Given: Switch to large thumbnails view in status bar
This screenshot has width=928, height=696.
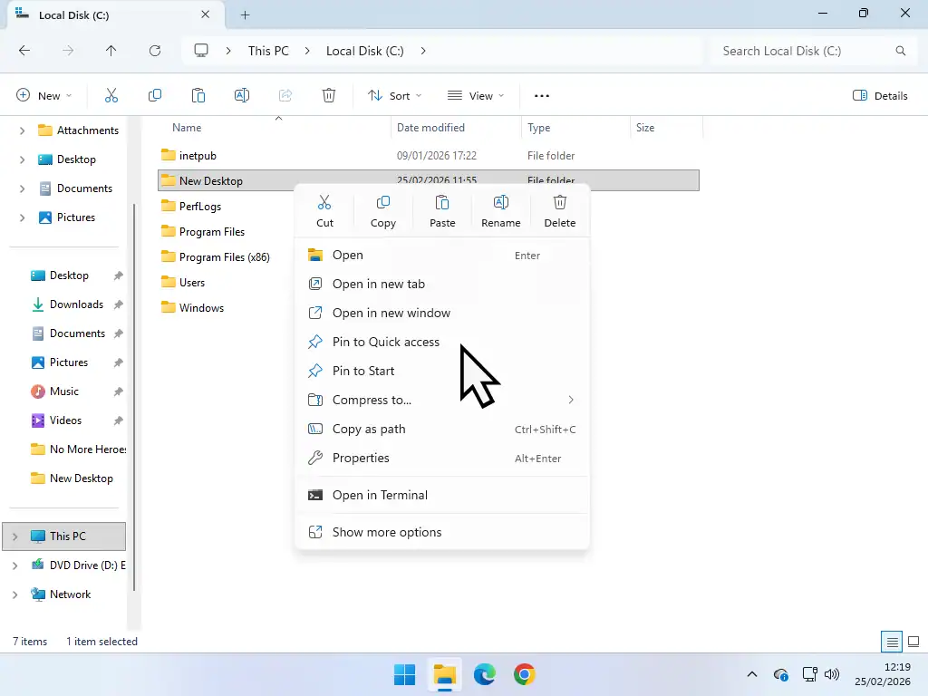Looking at the screenshot, I should click(x=913, y=642).
